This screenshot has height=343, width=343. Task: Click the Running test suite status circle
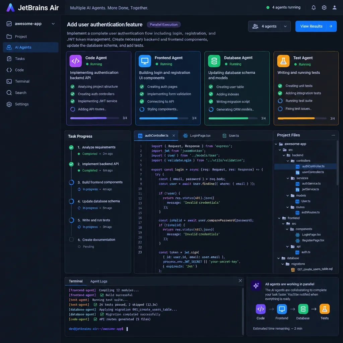(280, 101)
